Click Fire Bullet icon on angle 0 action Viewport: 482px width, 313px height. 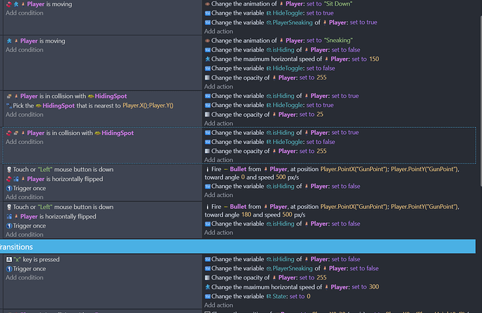coord(207,169)
